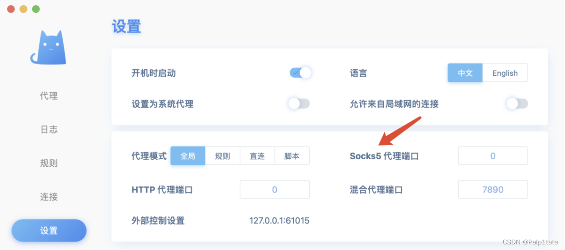The image size is (565, 250).
Task: Edit the 混合代理端口 field showing 7890
Action: click(x=493, y=190)
